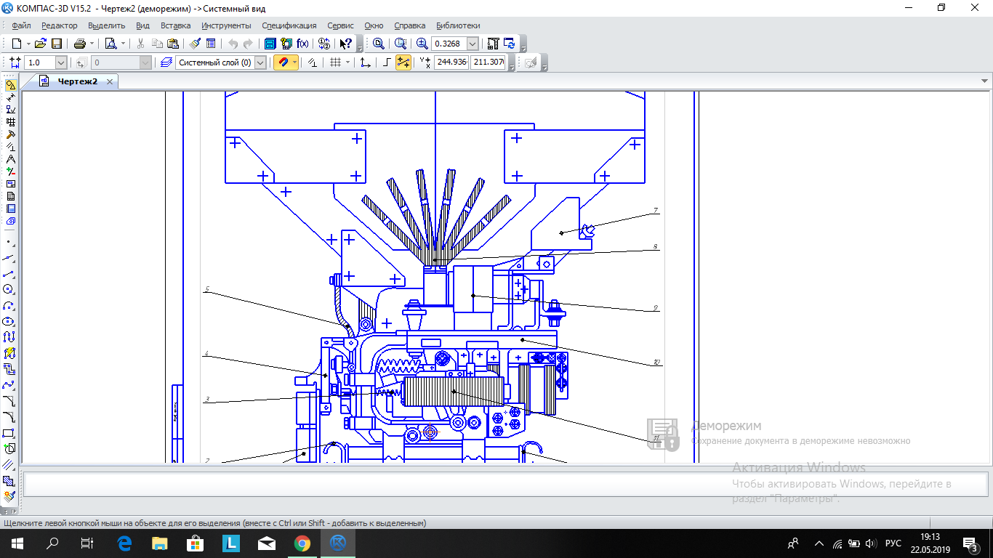Click the Print icon in the toolbar
Image resolution: width=993 pixels, height=558 pixels.
point(80,44)
